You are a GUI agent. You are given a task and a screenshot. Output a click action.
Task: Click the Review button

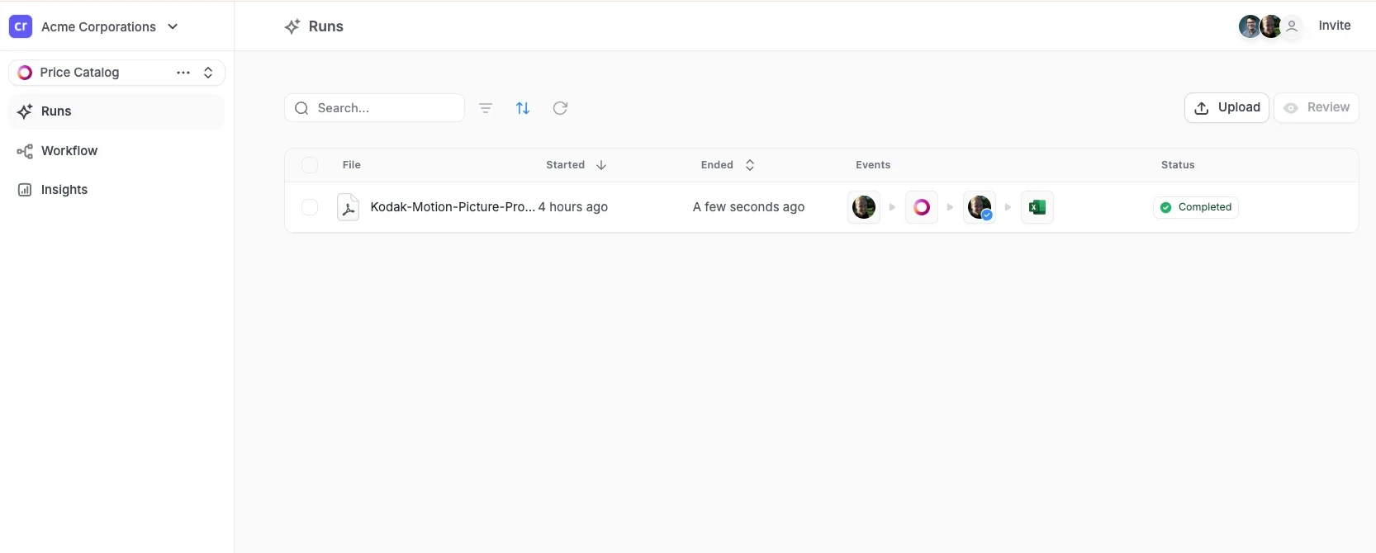[x=1317, y=107]
